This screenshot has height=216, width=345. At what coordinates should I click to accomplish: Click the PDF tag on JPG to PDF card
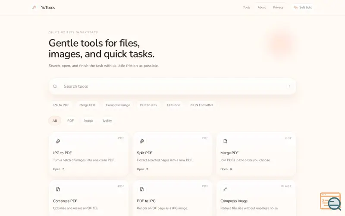pos(121,138)
